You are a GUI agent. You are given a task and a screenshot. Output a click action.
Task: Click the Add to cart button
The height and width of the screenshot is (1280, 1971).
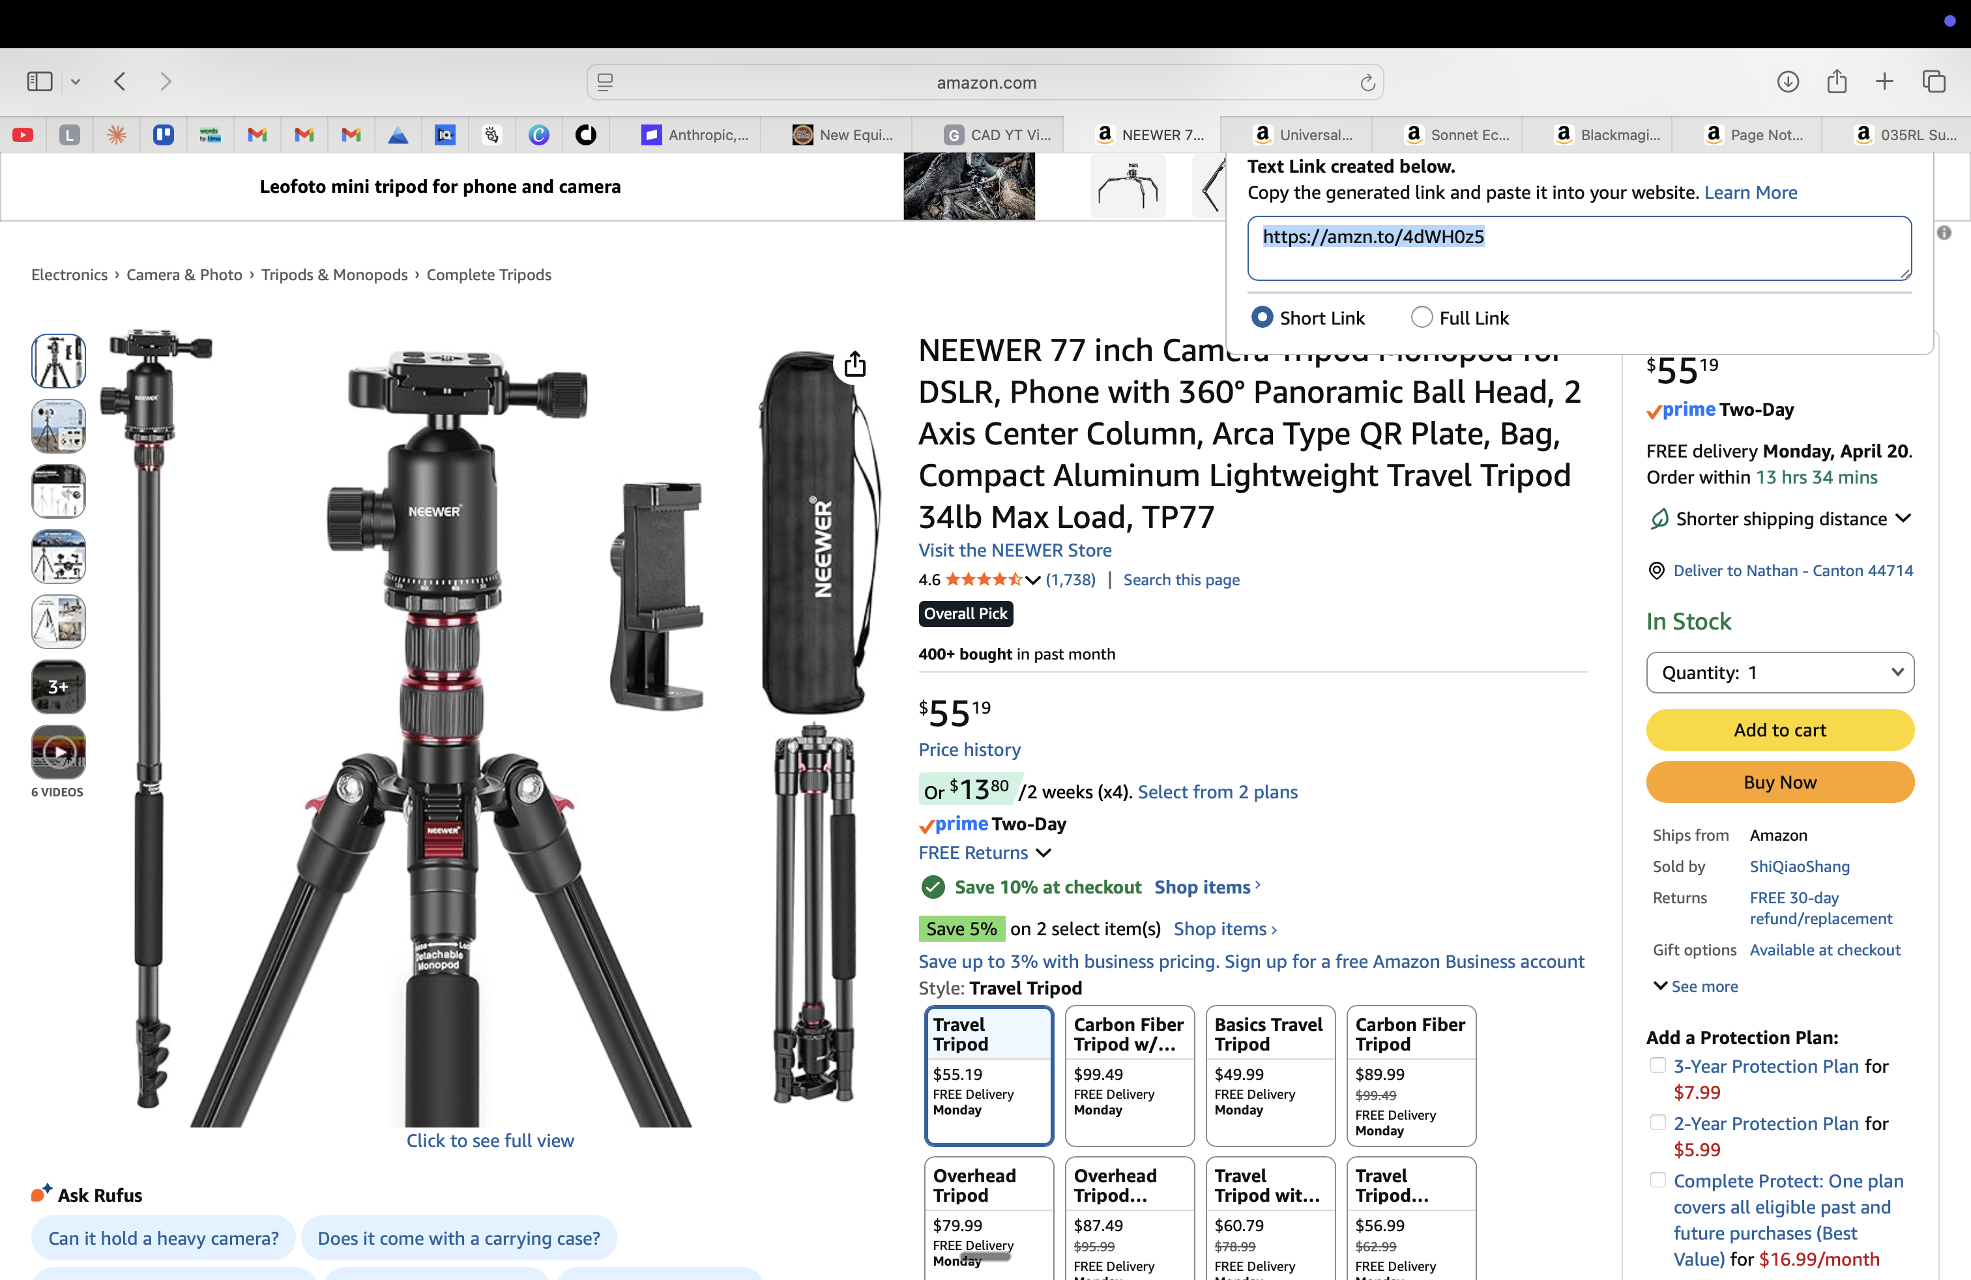point(1779,729)
